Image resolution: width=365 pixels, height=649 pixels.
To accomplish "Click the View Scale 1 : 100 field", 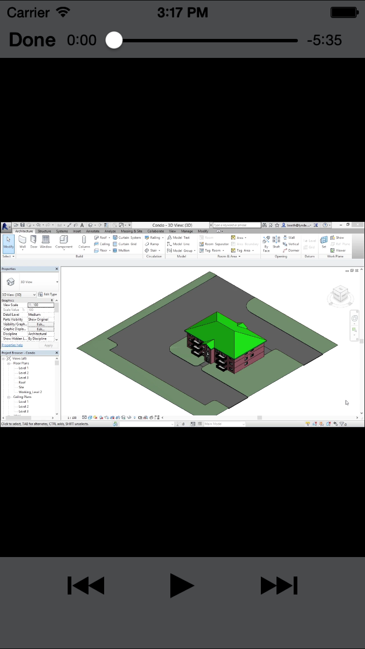I will click(x=40, y=305).
